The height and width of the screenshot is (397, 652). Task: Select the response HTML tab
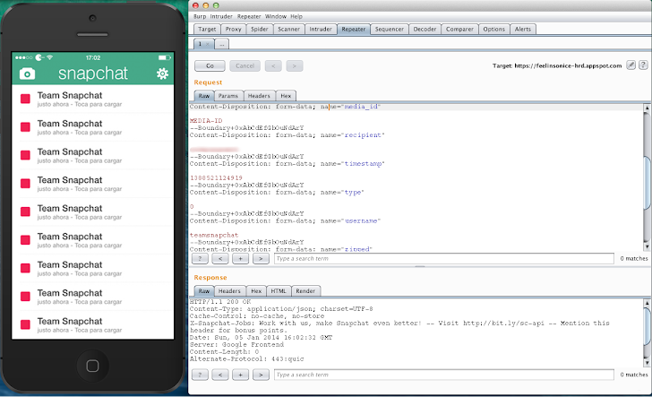pyautogui.click(x=279, y=291)
